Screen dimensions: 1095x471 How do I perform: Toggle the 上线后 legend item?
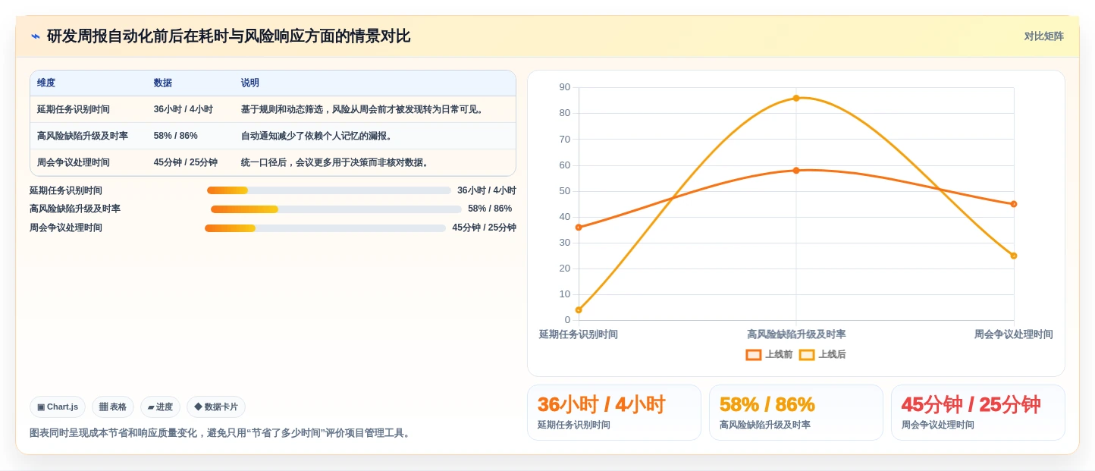pyautogui.click(x=822, y=354)
